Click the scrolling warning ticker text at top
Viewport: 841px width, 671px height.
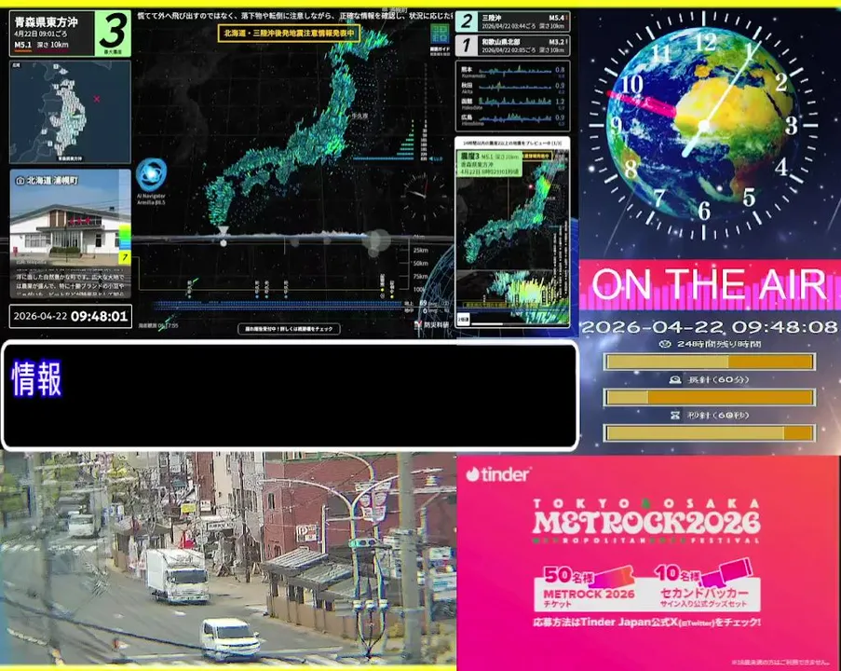pyautogui.click(x=293, y=16)
